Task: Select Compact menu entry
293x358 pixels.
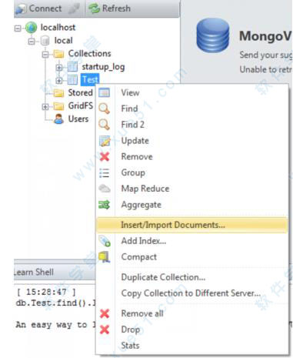Action: tap(191, 257)
